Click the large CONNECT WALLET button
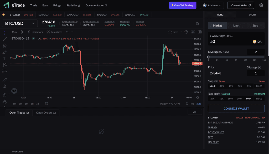269x154 pixels. tap(236, 109)
